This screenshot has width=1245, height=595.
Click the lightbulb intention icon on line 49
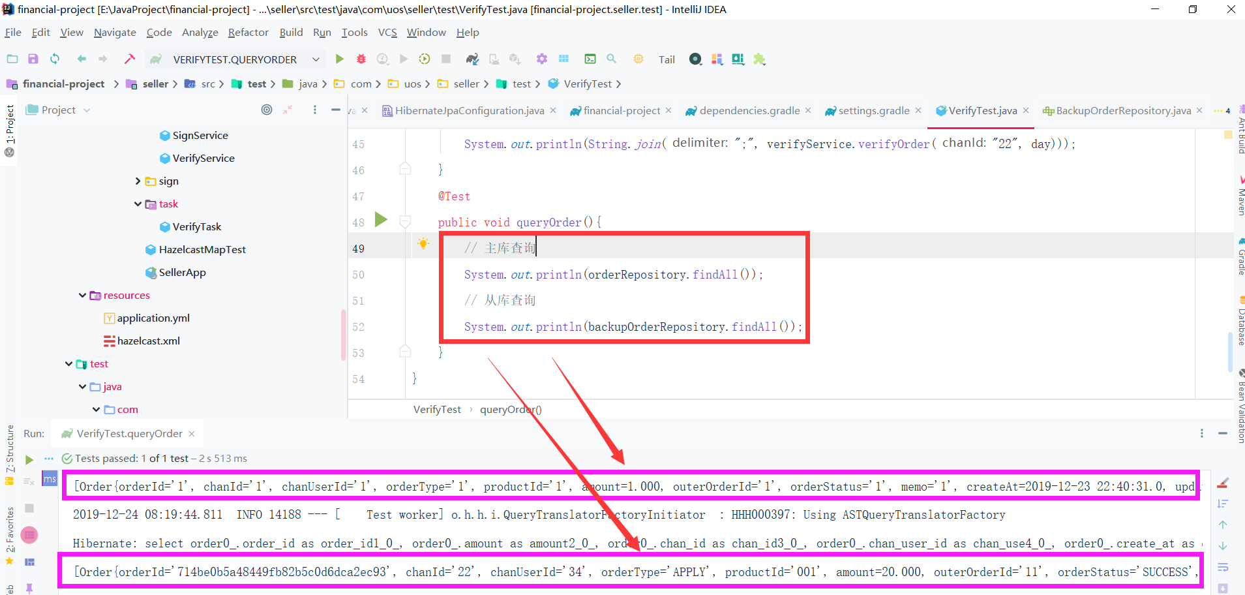(423, 243)
